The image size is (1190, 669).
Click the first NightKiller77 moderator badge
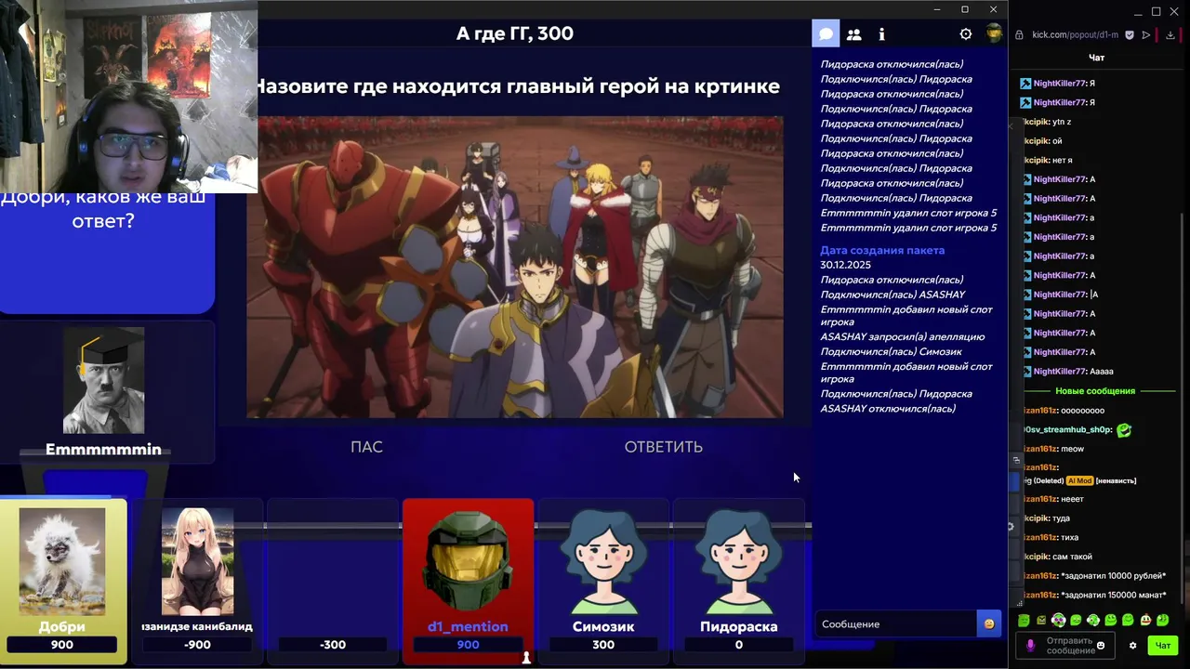[1025, 84]
